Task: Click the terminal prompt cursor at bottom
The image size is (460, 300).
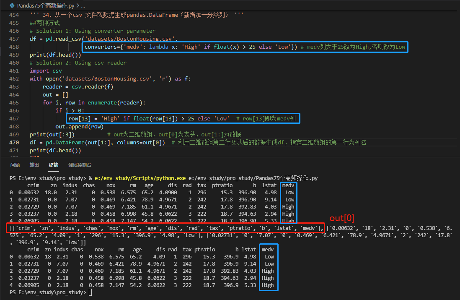Action: [90, 292]
